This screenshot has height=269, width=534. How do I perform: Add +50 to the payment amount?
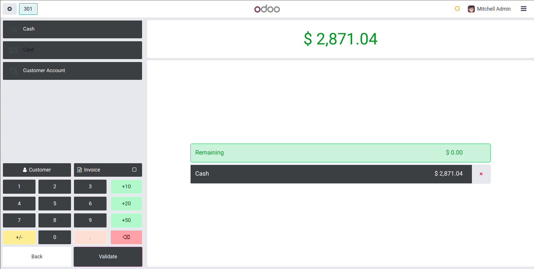[126, 220]
